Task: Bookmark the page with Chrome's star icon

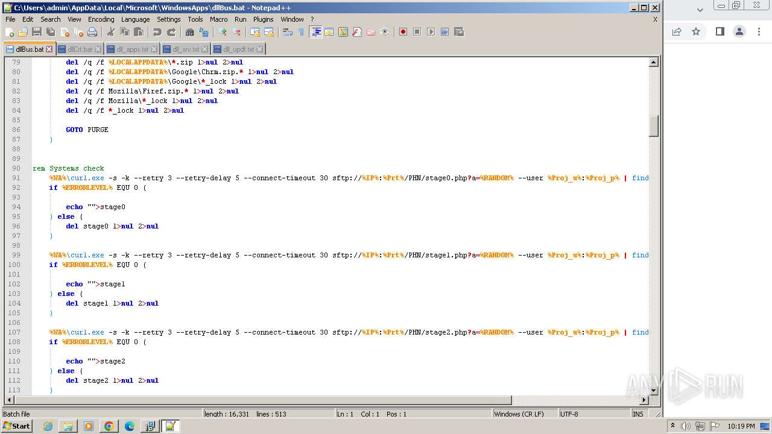Action: pyautogui.click(x=696, y=31)
